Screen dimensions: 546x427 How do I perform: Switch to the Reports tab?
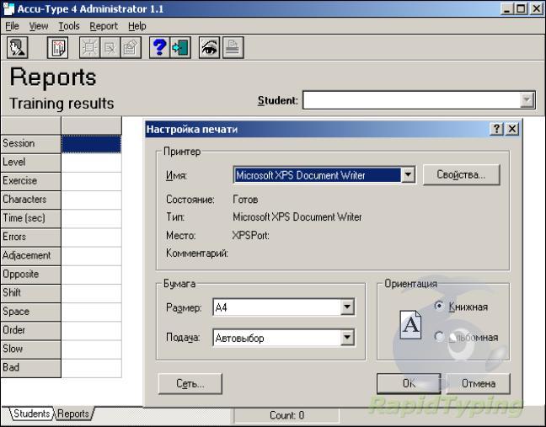[x=73, y=414]
